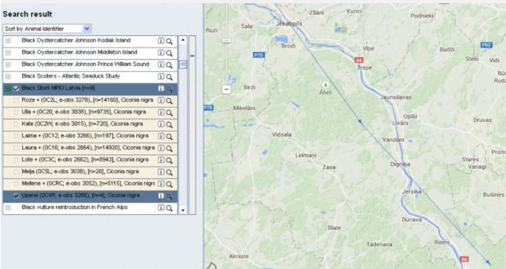506x269 pixels.
Task: Enable the Kate stork checkbox
Action: (x=16, y=124)
